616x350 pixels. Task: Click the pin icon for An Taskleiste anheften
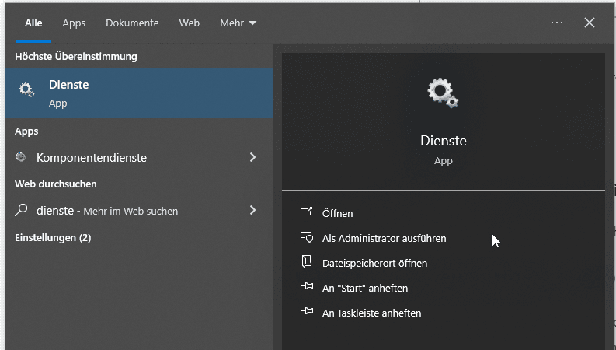[x=306, y=313]
